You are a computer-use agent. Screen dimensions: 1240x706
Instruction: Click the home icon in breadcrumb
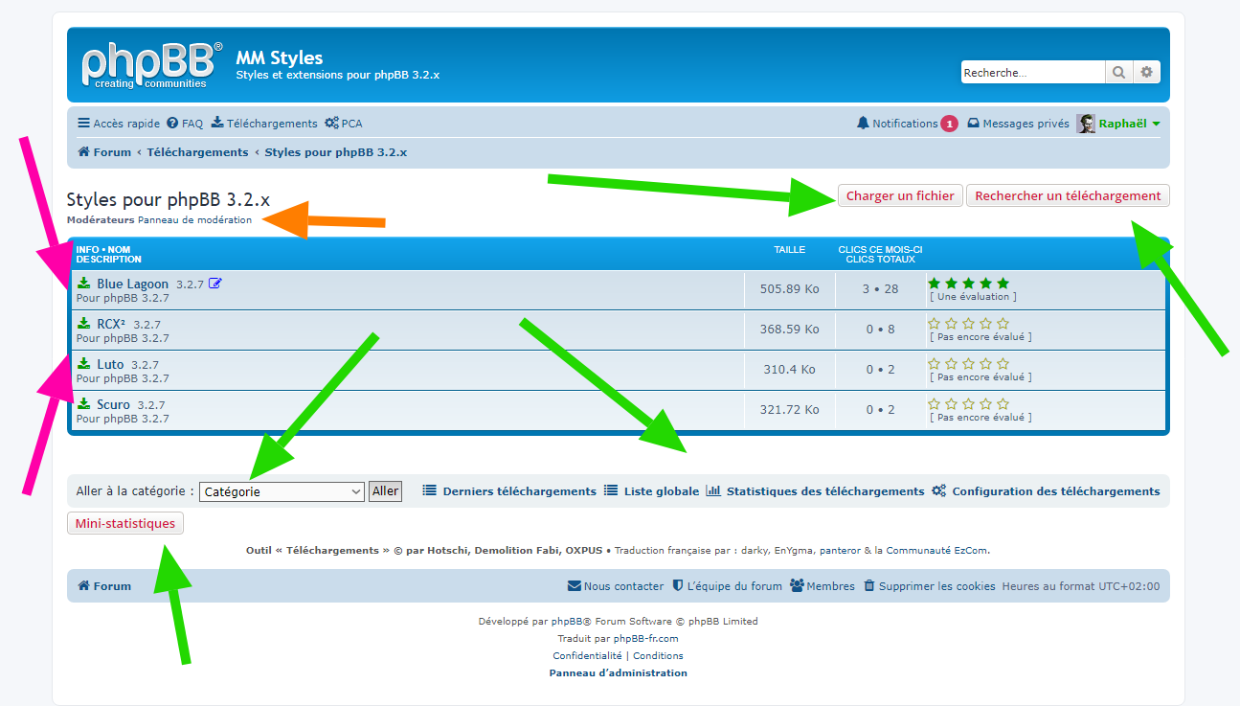tap(83, 152)
